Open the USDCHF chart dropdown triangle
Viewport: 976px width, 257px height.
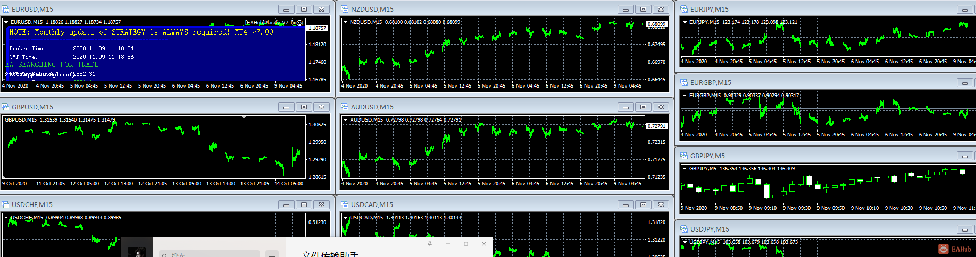[6, 218]
